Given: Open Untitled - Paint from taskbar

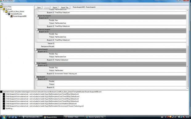Looking at the screenshot, I should [74, 117].
